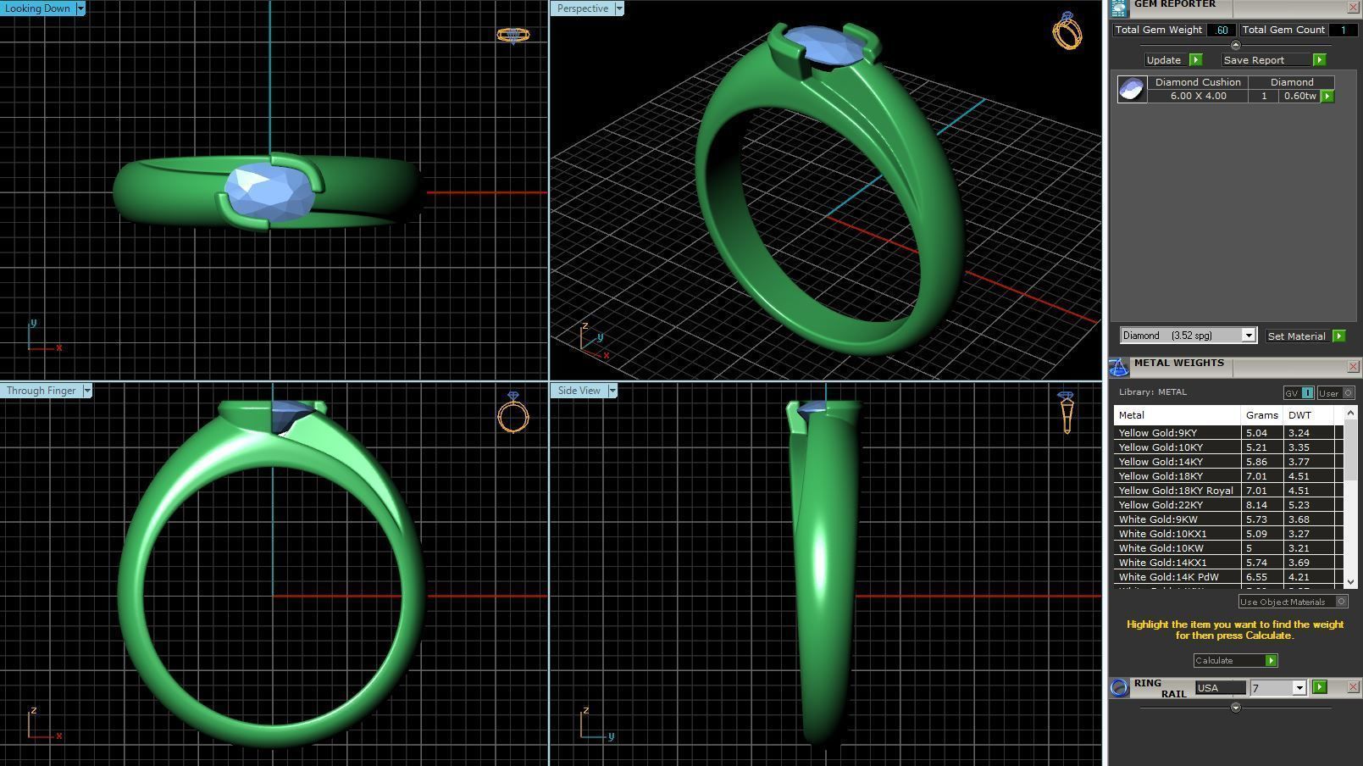Select the White Gold:10KX1 row

(x=1227, y=534)
